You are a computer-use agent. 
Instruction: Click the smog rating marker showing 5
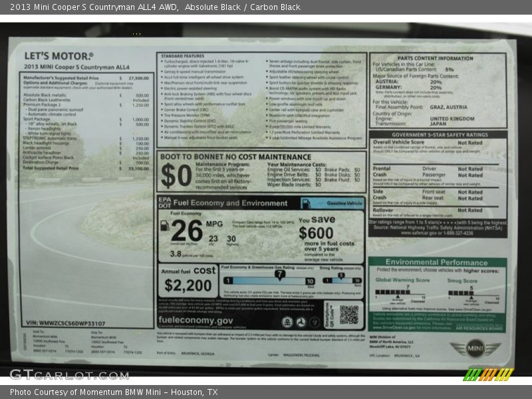pyautogui.click(x=341, y=276)
